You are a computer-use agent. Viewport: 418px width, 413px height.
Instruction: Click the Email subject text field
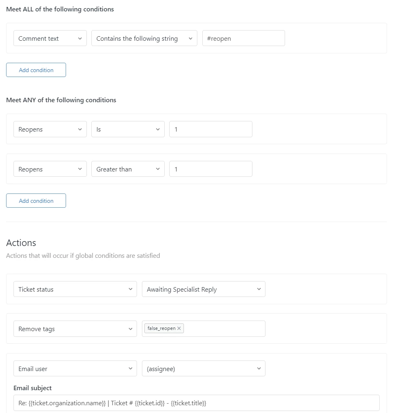tap(196, 403)
